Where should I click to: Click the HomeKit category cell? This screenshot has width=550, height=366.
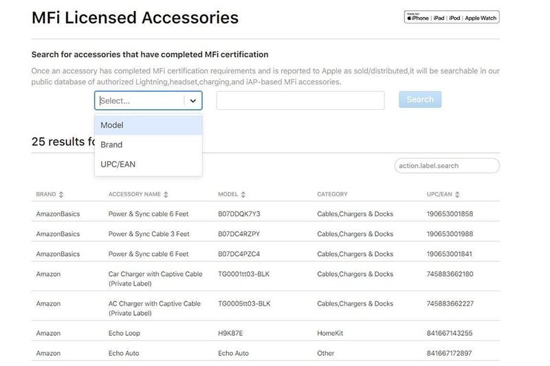[331, 334]
